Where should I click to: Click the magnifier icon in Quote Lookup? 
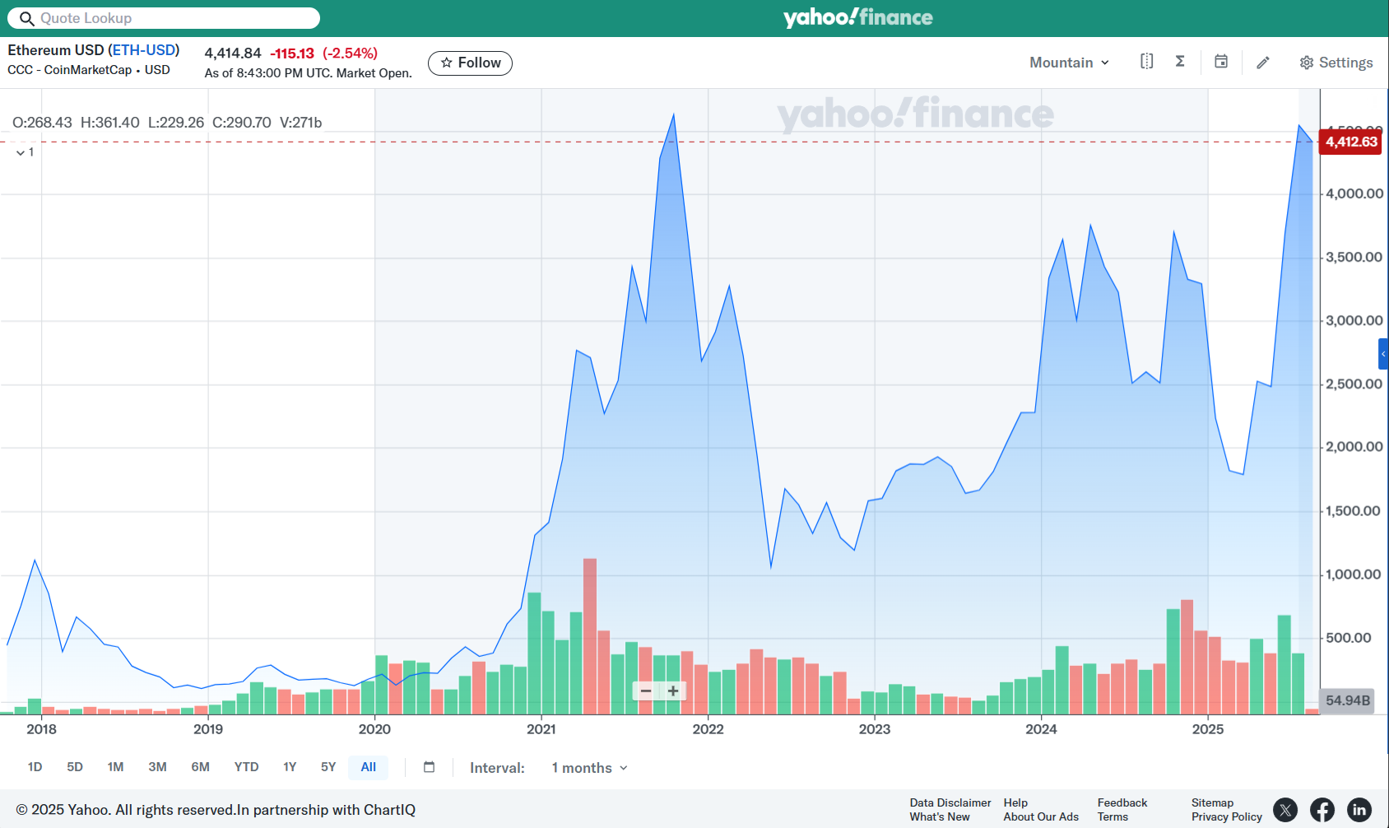click(x=26, y=18)
